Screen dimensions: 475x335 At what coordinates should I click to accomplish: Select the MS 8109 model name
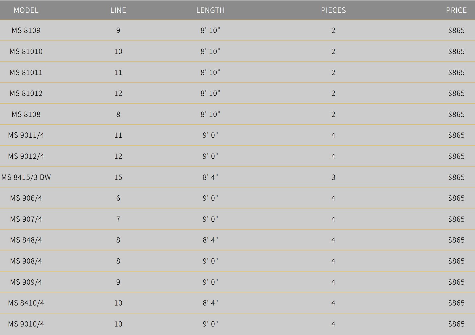[x=26, y=30]
